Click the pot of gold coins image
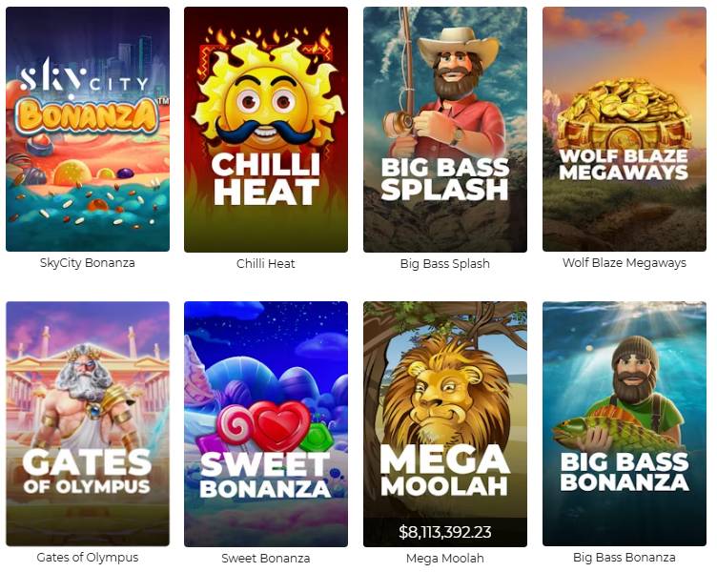The width and height of the screenshot is (717, 572). pos(625,114)
